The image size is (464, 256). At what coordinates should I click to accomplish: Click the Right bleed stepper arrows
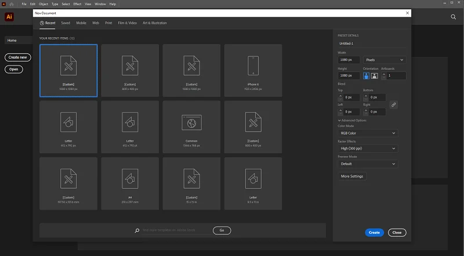click(366, 111)
